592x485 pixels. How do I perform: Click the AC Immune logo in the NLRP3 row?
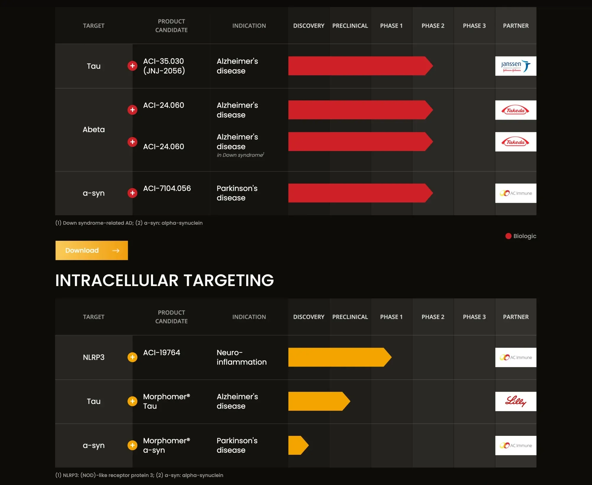515,357
